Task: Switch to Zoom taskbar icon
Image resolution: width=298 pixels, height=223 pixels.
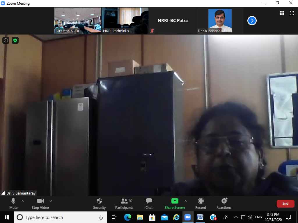Action: (x=188, y=217)
